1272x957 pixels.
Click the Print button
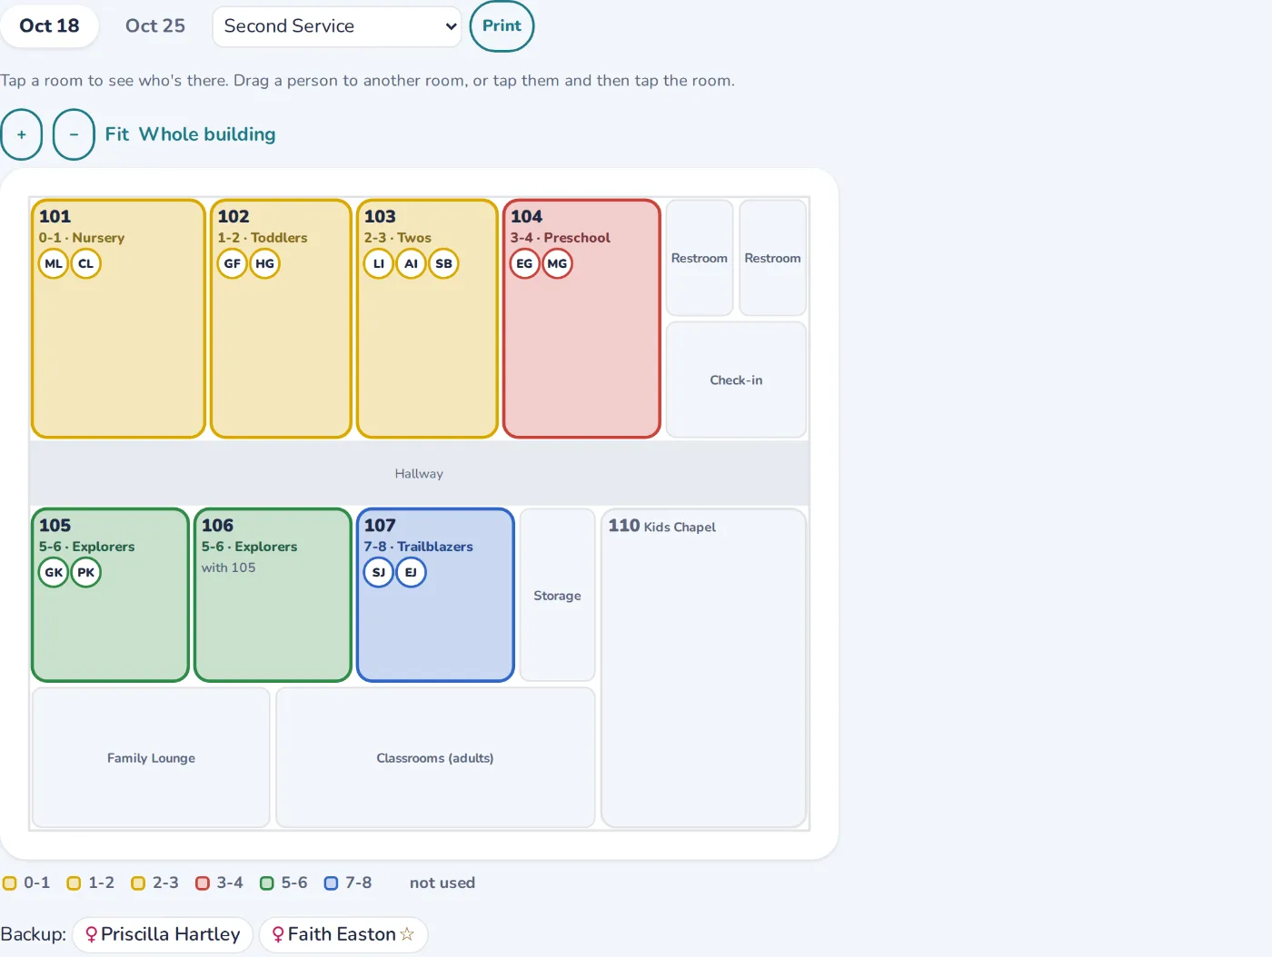(x=502, y=26)
